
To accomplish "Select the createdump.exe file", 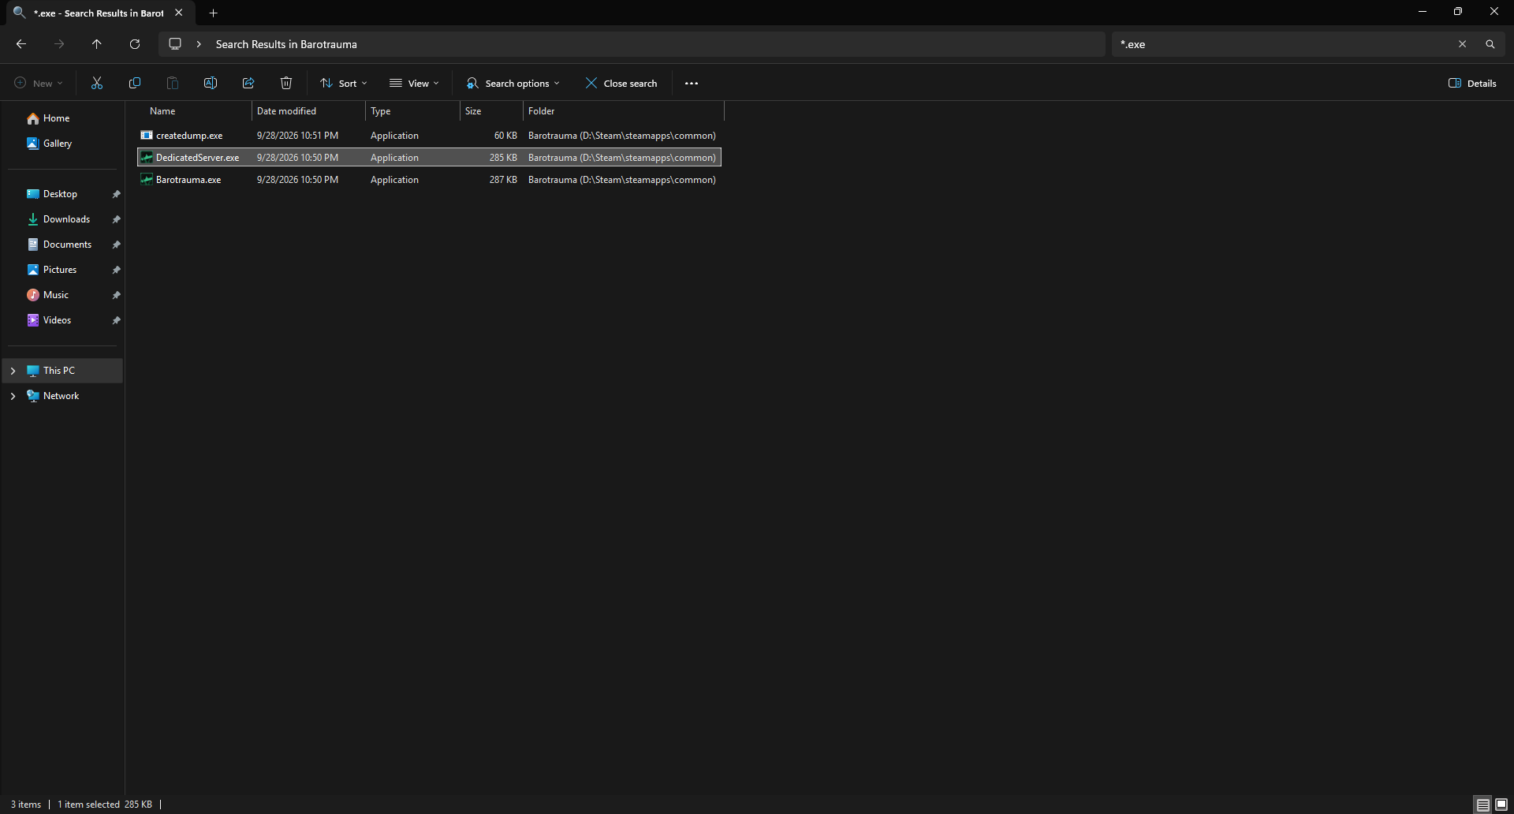I will (x=430, y=136).
